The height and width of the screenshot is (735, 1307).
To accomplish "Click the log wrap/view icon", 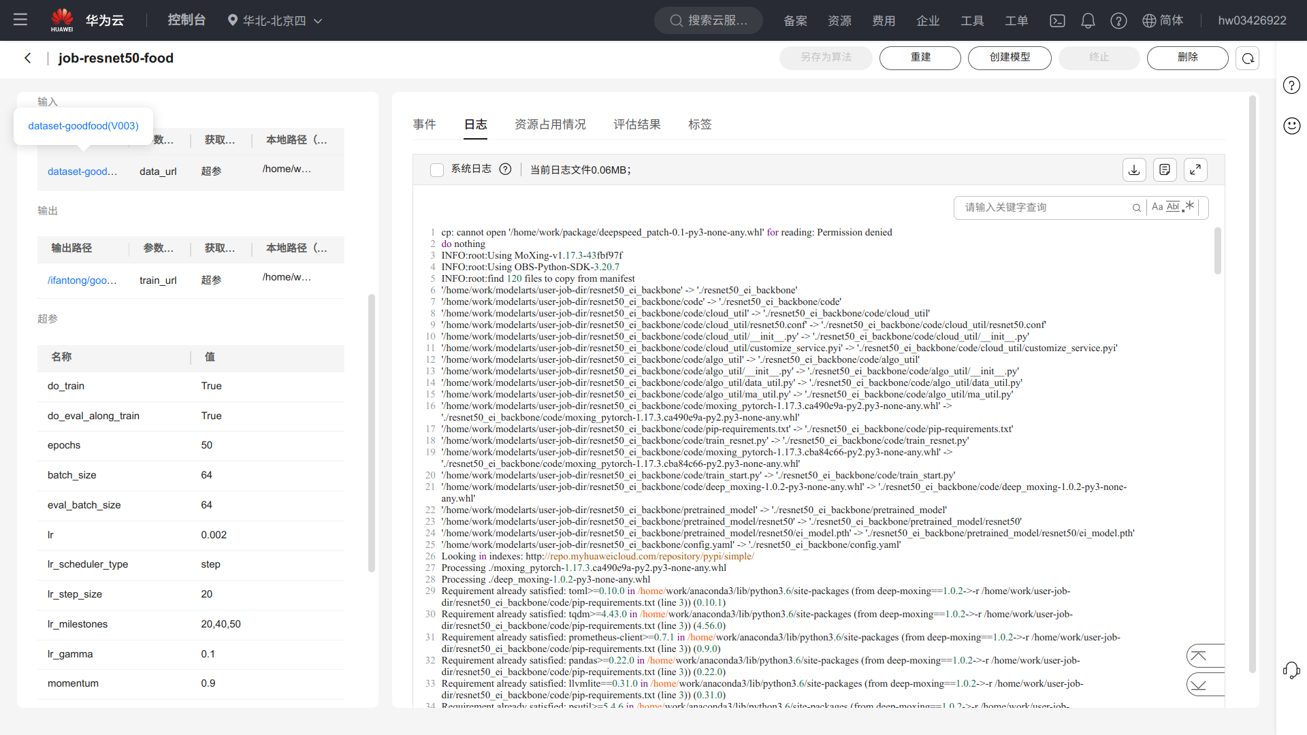I will point(1165,170).
